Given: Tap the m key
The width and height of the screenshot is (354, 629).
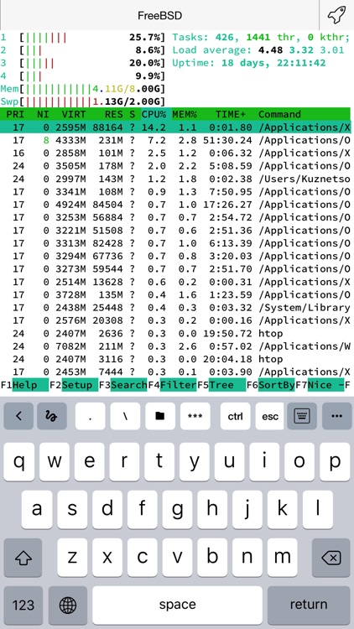Looking at the screenshot, I should (x=282, y=558).
